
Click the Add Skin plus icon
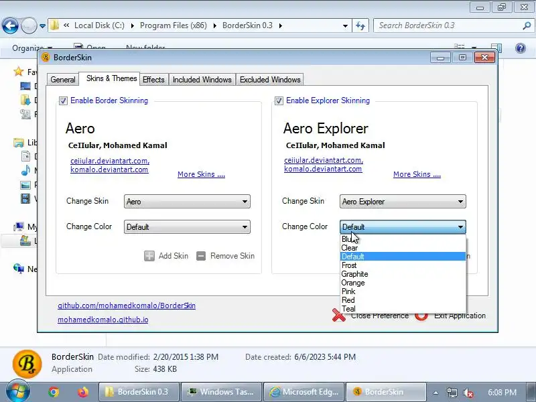(x=149, y=256)
